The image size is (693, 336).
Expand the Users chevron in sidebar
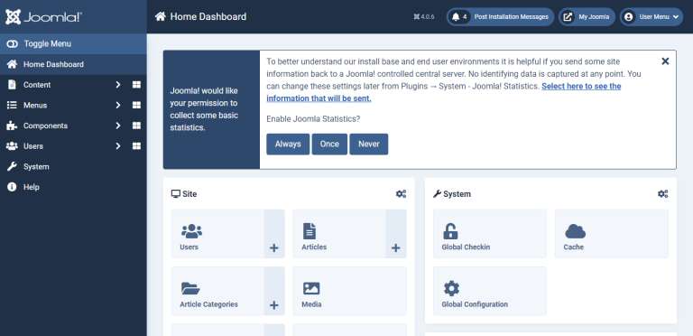[x=118, y=146]
